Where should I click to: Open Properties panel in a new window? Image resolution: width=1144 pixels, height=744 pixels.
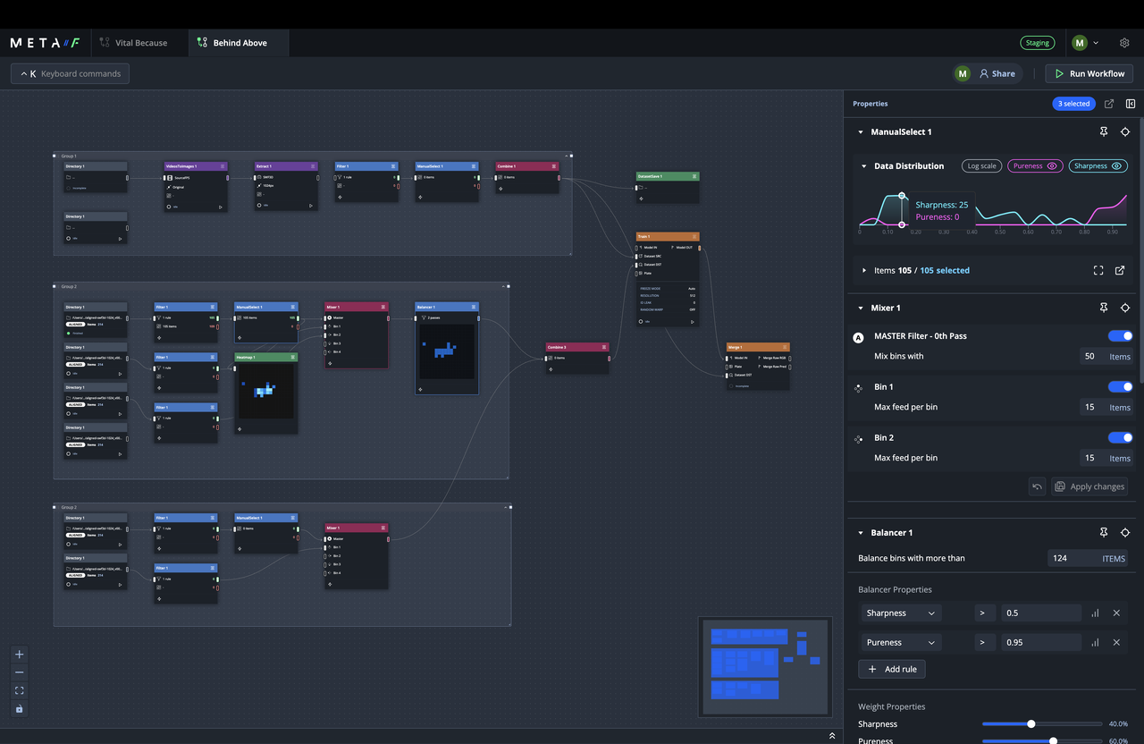(x=1109, y=104)
